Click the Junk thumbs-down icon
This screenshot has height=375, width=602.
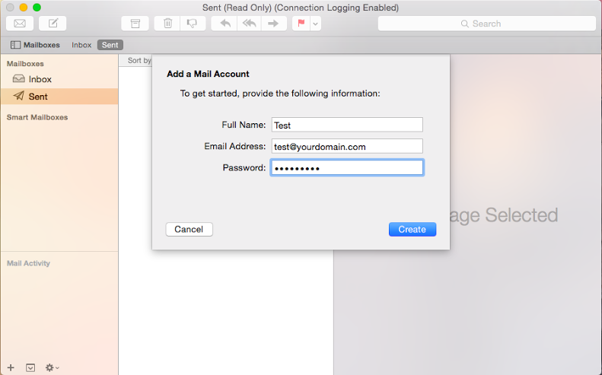[192, 24]
